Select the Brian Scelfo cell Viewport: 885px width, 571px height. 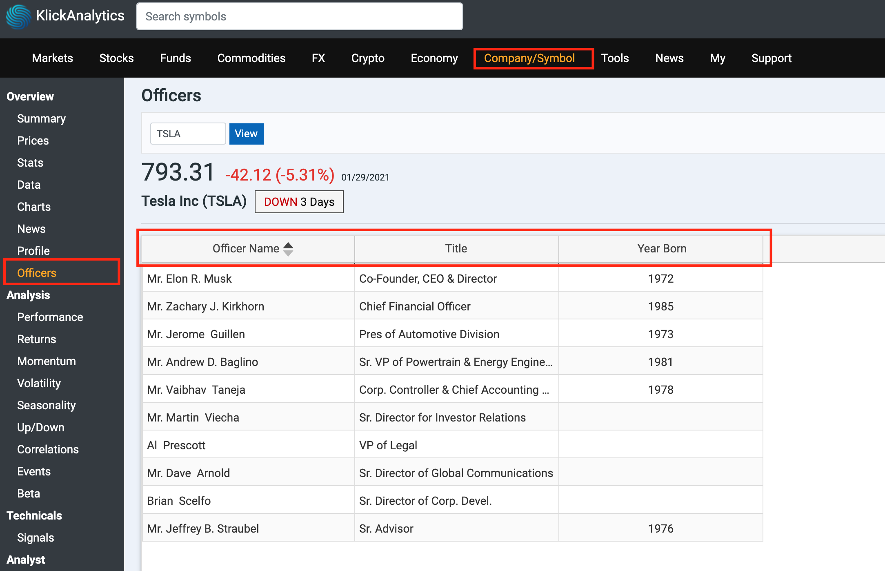249,501
